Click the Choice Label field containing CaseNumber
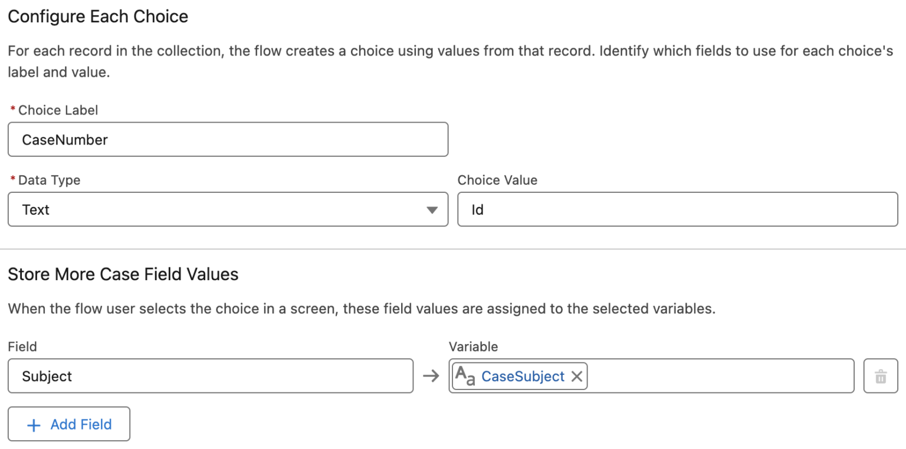 227,140
